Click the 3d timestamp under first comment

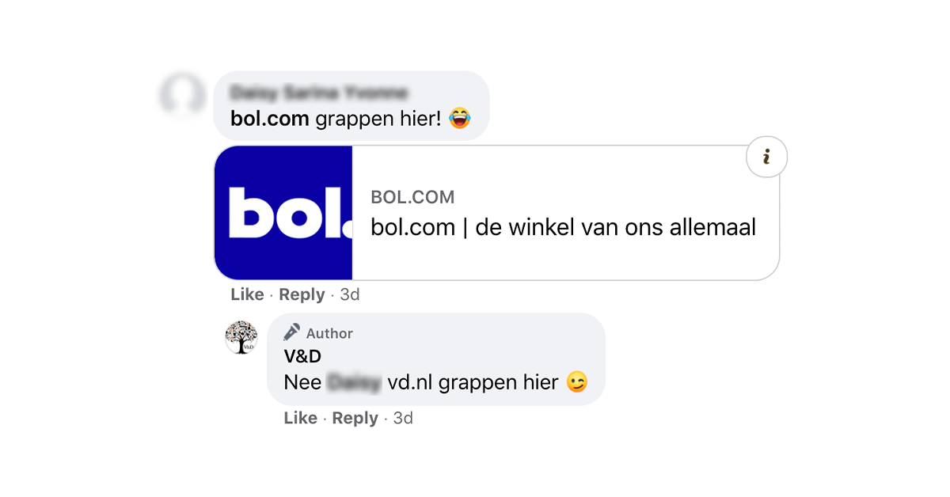[x=350, y=294]
